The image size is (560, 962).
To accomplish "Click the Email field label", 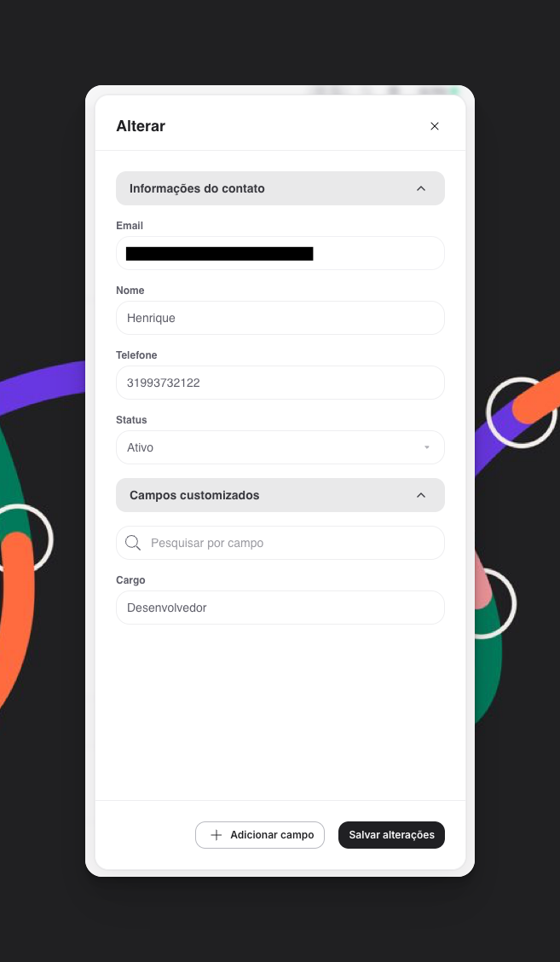I will point(130,226).
